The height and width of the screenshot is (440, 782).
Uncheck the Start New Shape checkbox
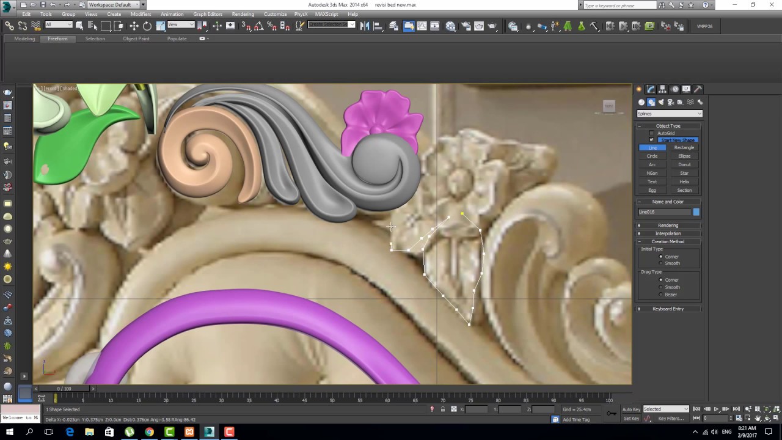pyautogui.click(x=651, y=140)
